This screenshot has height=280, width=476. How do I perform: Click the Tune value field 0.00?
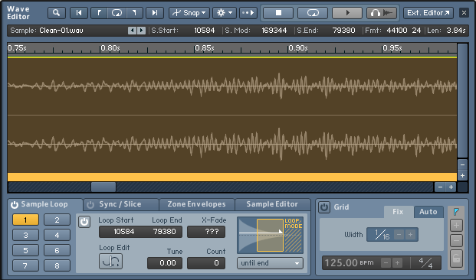(x=165, y=263)
